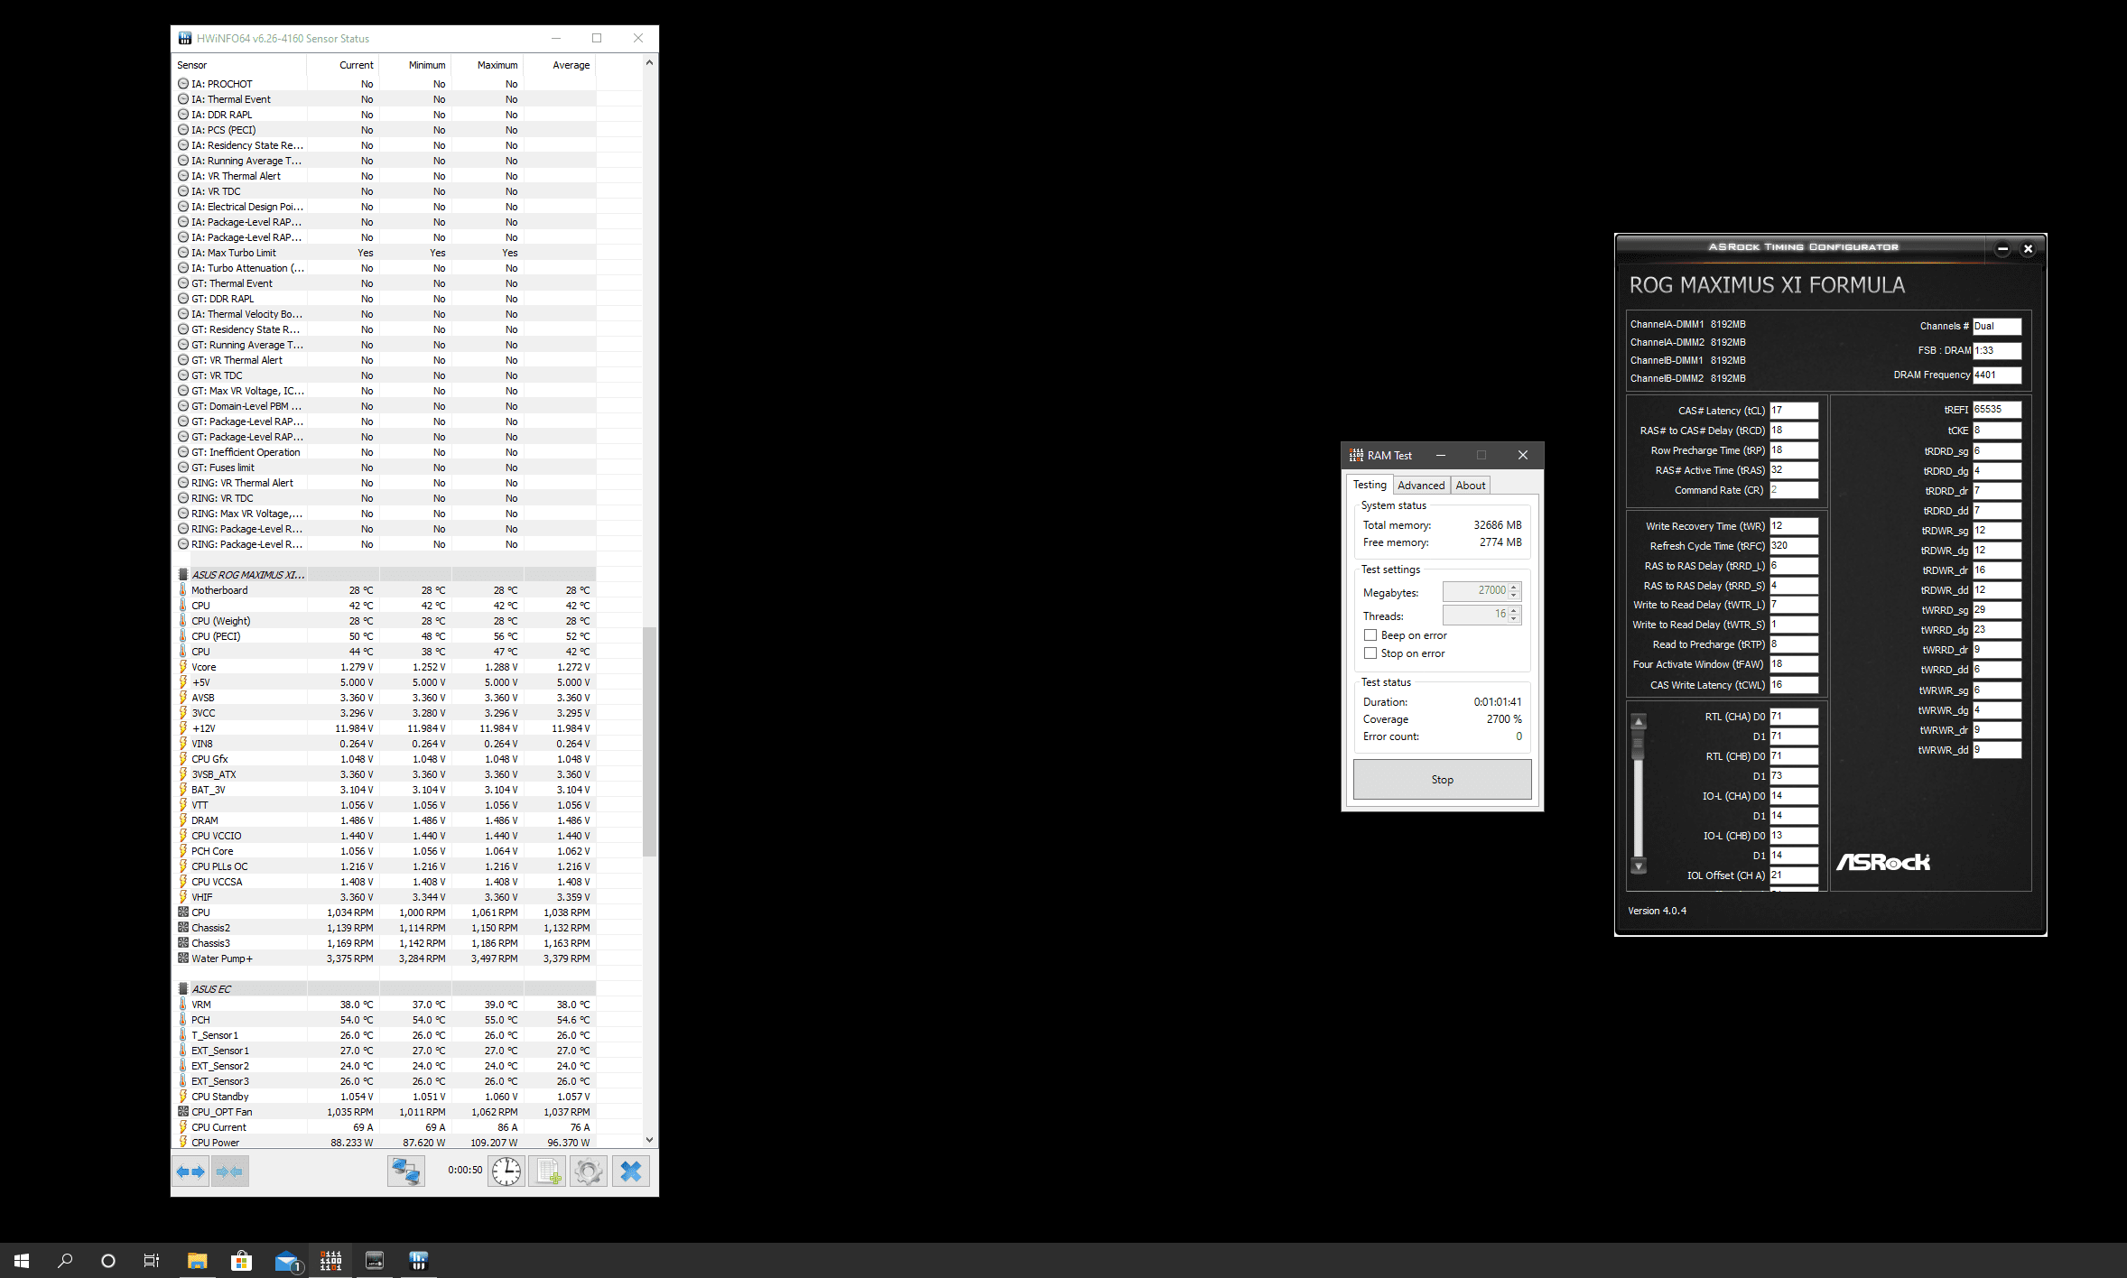Click the Average column header

coord(560,65)
